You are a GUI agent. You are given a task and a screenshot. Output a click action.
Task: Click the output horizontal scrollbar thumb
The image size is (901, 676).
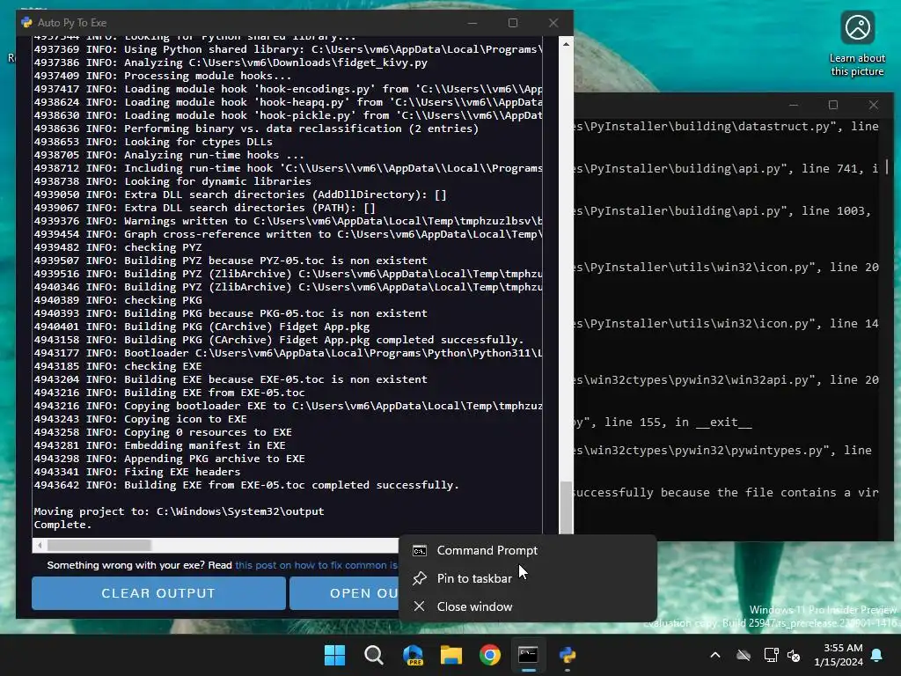coord(99,545)
